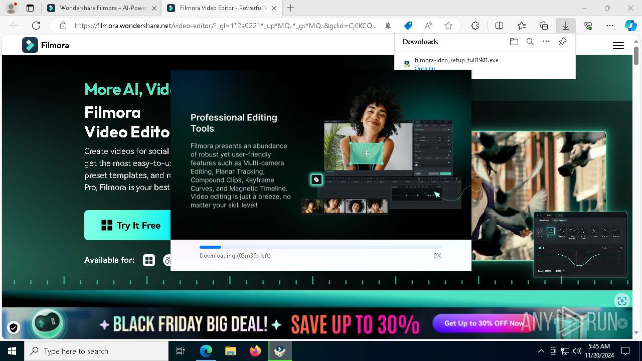Open more options in Downloads panel
Screen dimensions: 642x361
click(546, 42)
